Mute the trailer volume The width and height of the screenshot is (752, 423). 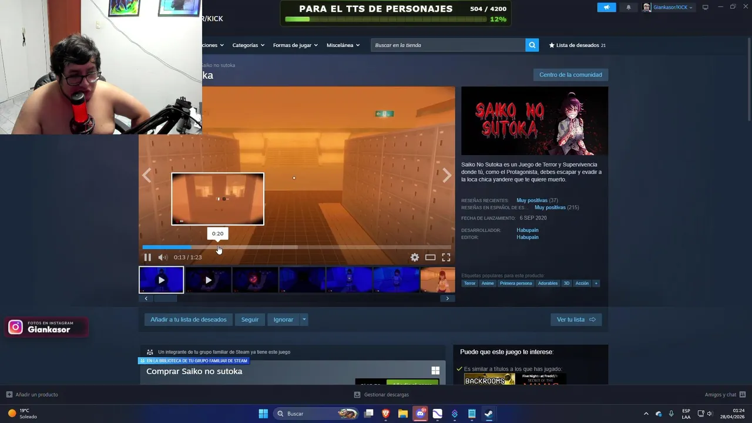pyautogui.click(x=163, y=257)
